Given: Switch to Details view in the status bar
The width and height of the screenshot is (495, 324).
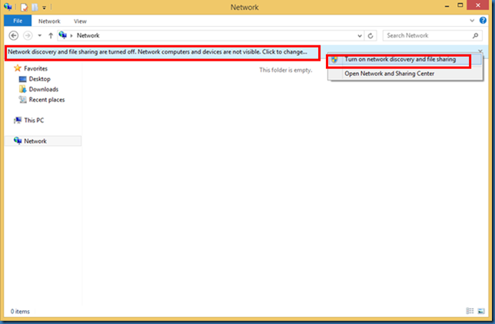Looking at the screenshot, I should tap(470, 311).
